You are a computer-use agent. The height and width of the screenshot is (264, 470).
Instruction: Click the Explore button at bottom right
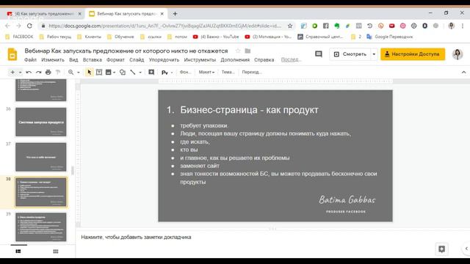[x=441, y=249]
